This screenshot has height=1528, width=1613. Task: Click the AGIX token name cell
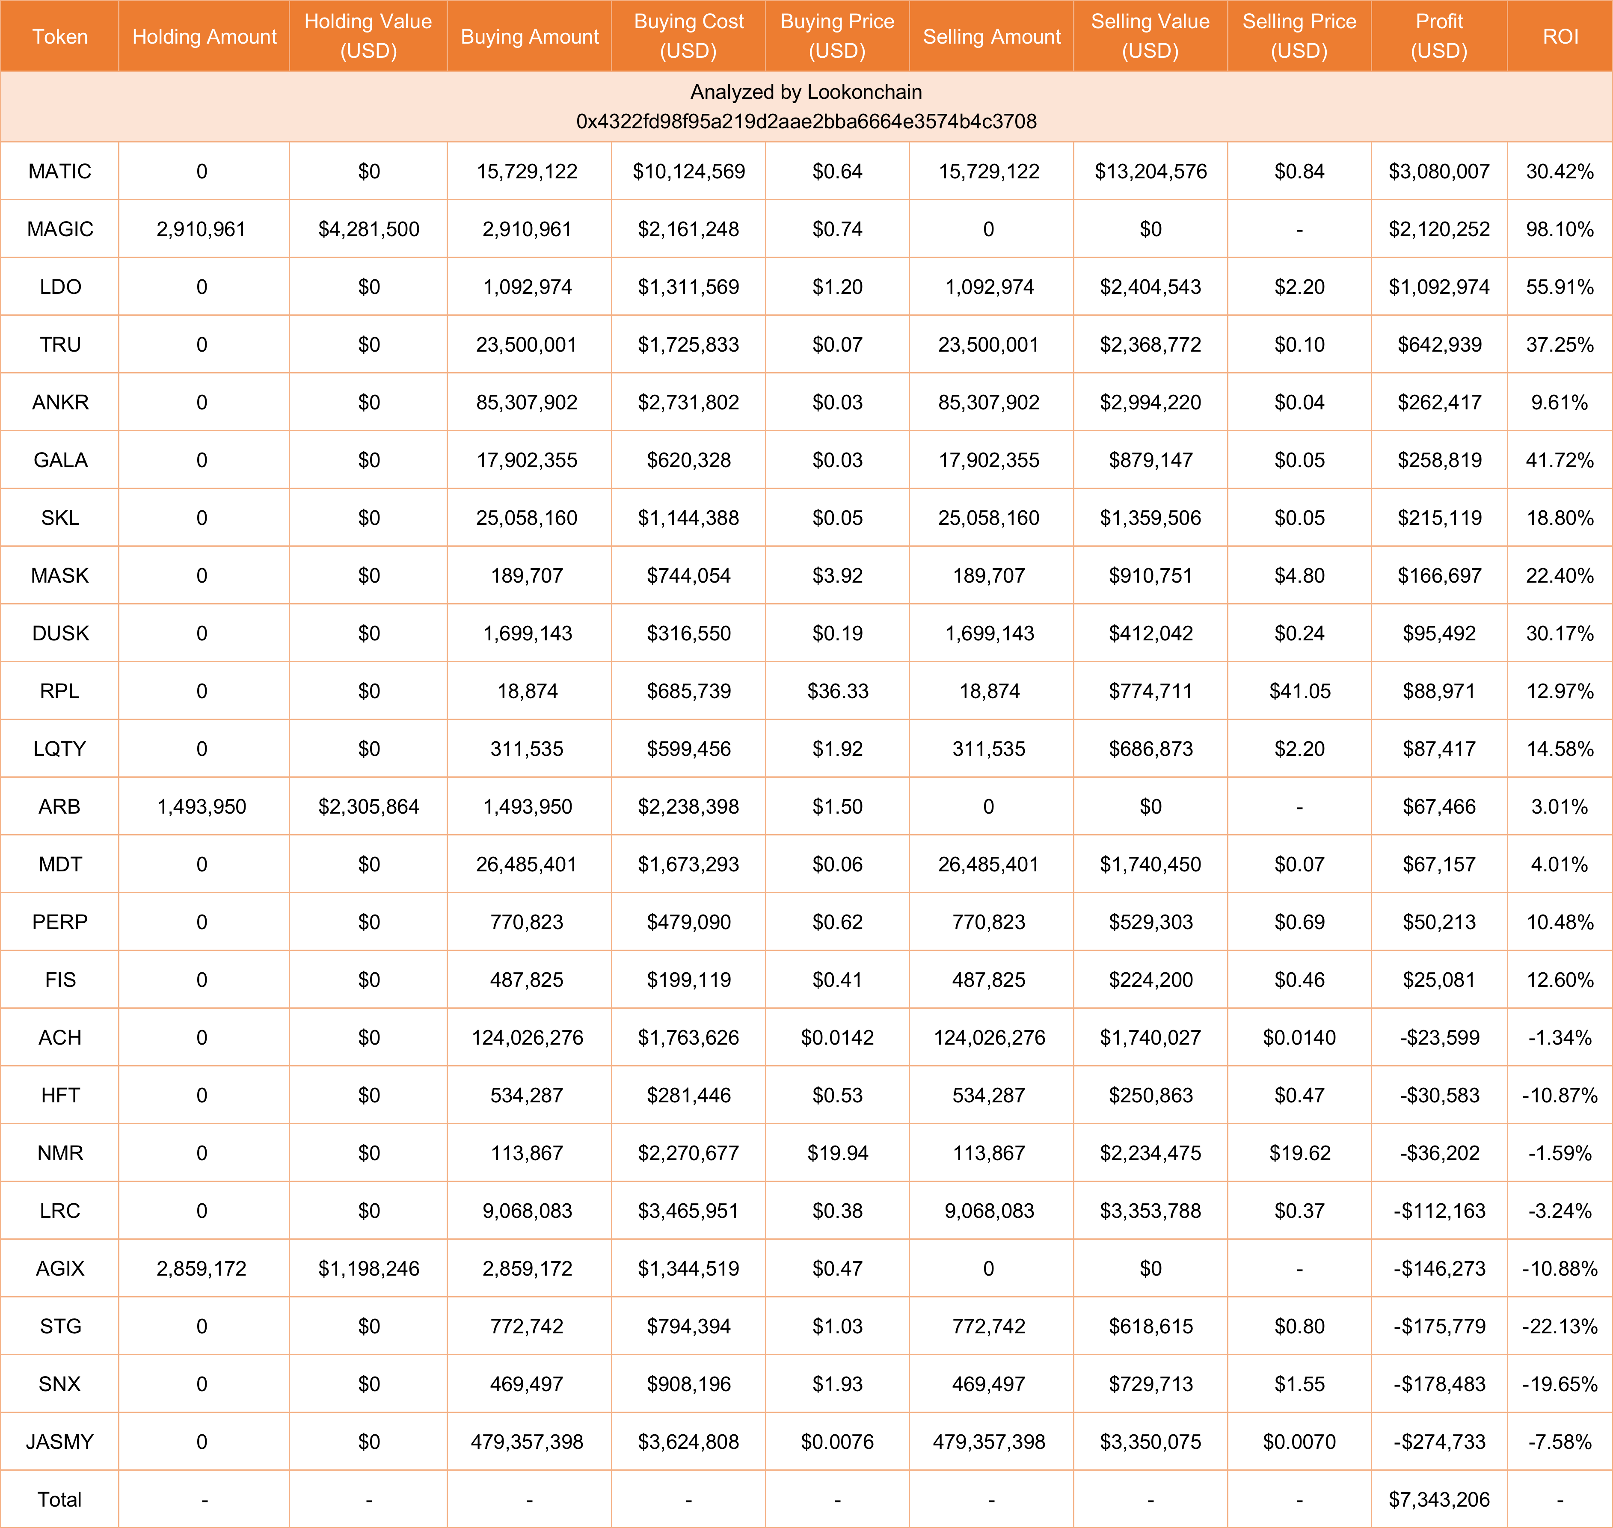point(59,1268)
